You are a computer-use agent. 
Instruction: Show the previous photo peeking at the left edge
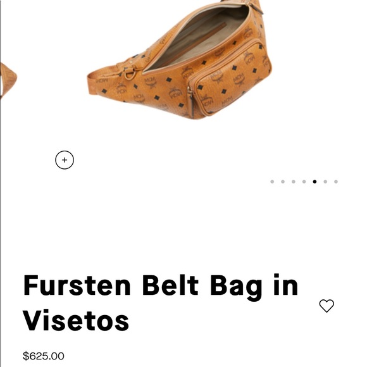coord(9,80)
